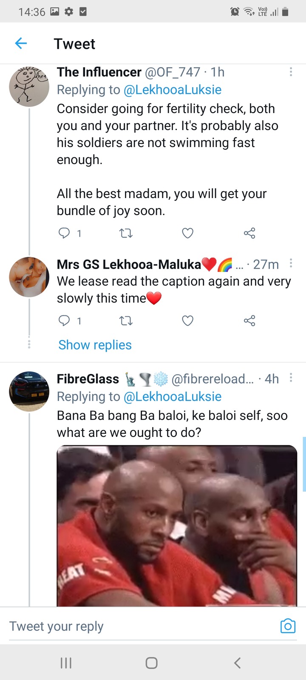Attach photo with the camera icon
306x680 pixels.
288,626
